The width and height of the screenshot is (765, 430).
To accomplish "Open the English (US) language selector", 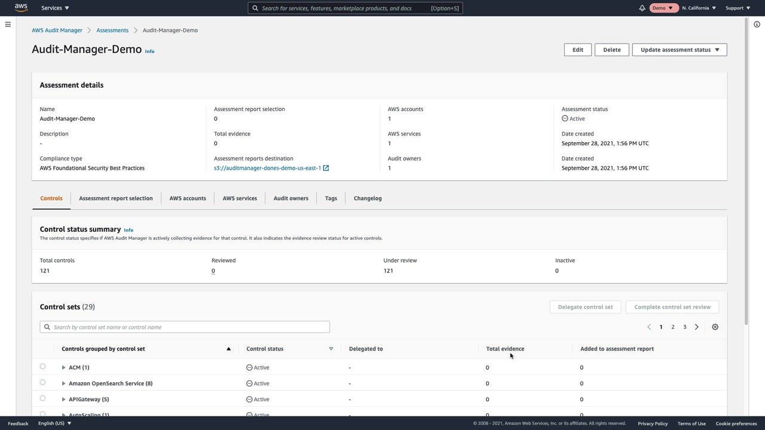I will 54,423.
